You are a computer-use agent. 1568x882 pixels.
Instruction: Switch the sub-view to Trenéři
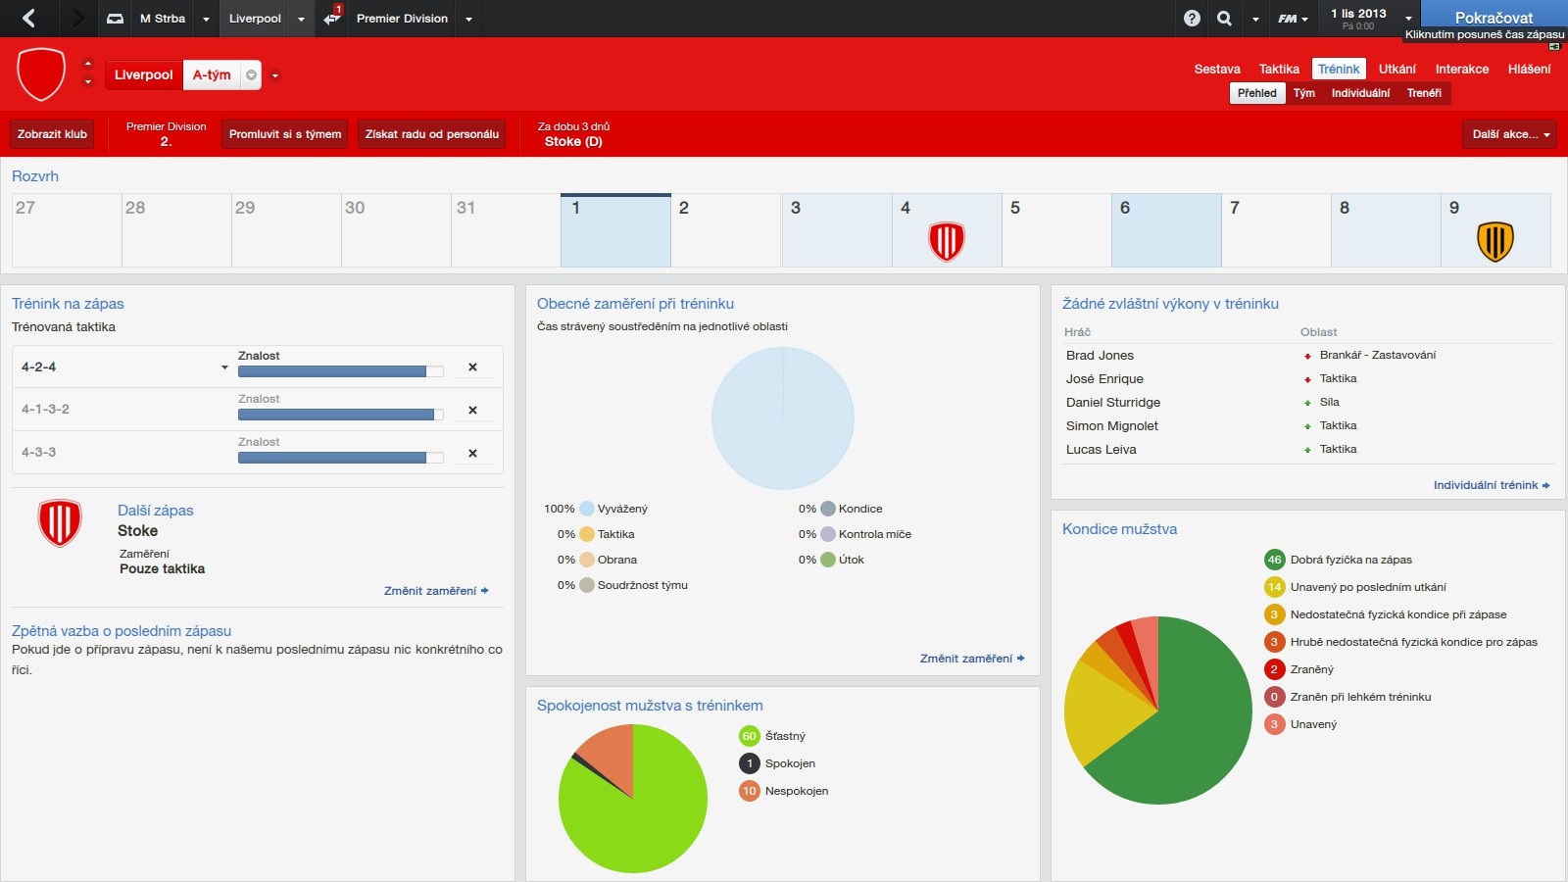[1423, 93]
